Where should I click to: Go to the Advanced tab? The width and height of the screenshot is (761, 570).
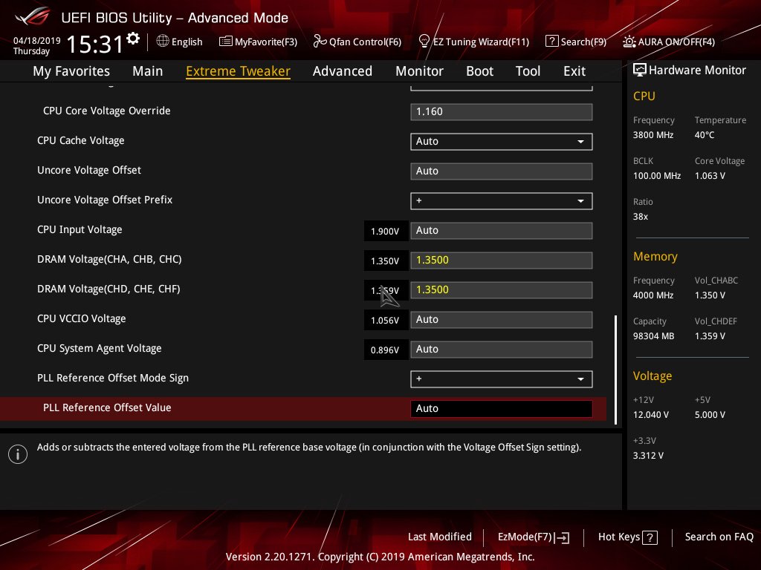(x=343, y=71)
